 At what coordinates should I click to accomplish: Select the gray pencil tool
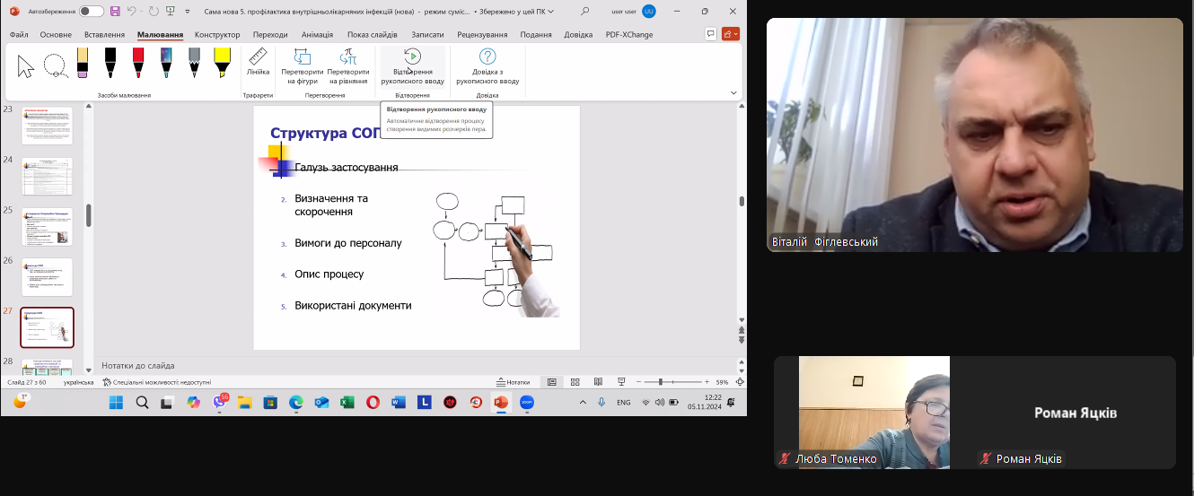pos(194,64)
